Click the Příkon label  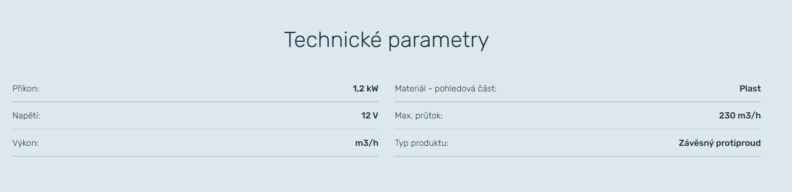26,89
